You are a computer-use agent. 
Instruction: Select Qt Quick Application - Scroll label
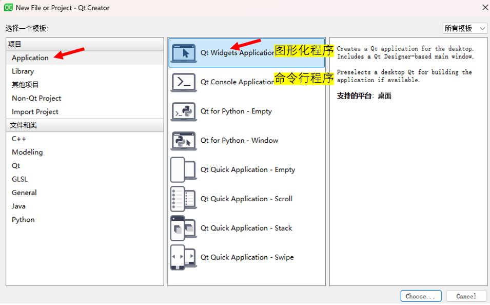(x=247, y=199)
